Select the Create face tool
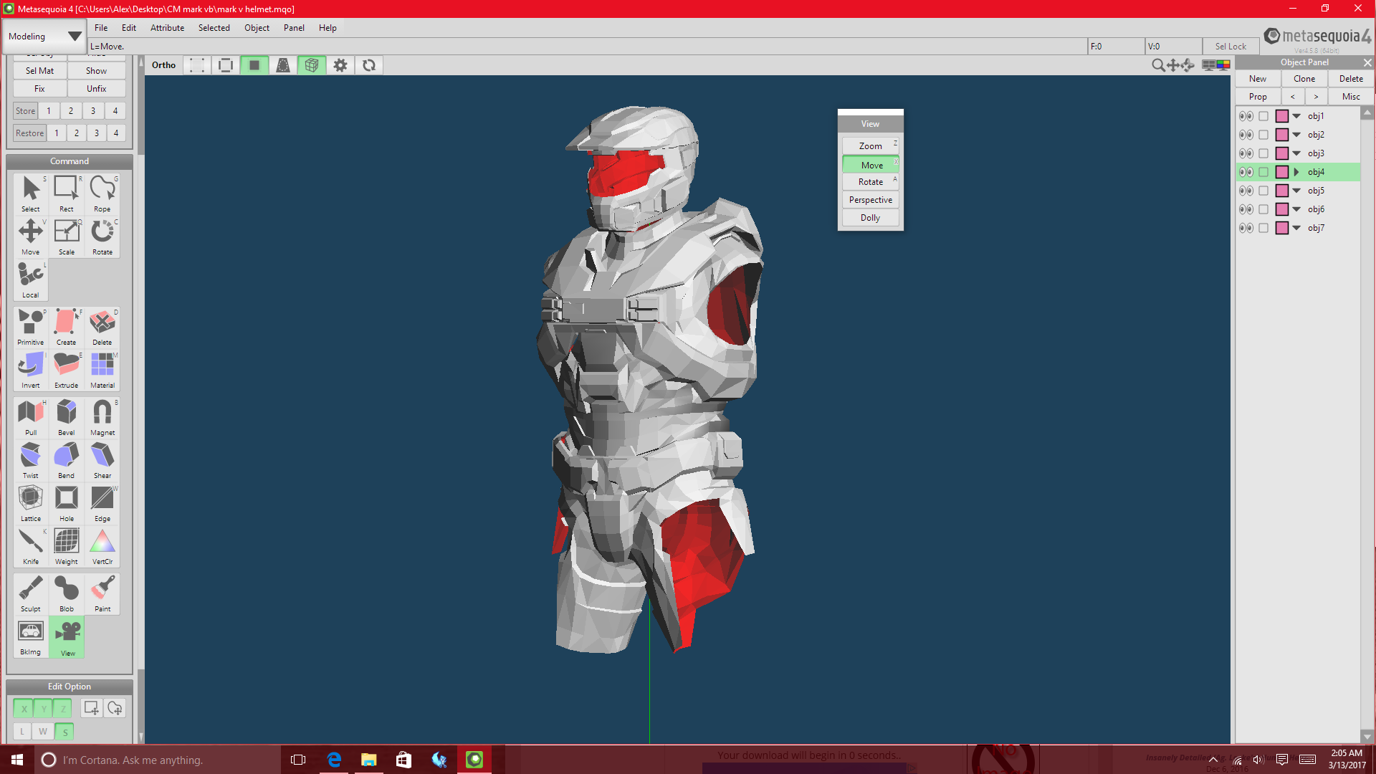 [x=67, y=327]
